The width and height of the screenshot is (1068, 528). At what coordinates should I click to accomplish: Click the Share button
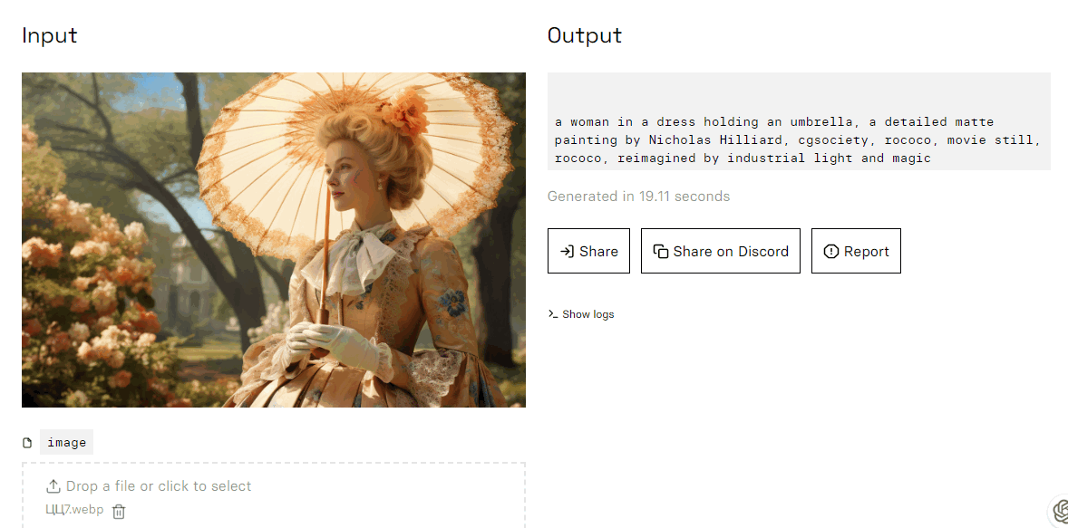tap(588, 251)
